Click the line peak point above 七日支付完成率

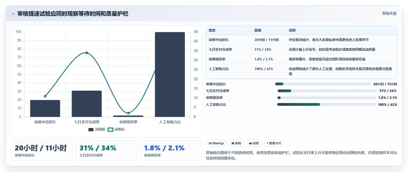87,53
